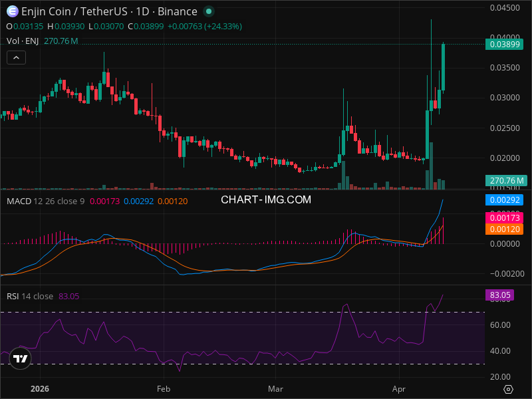Screen dimensions: 532x399
Task: Click the +0.00763 (+24.33%) change text
Action: pyautogui.click(x=205, y=27)
